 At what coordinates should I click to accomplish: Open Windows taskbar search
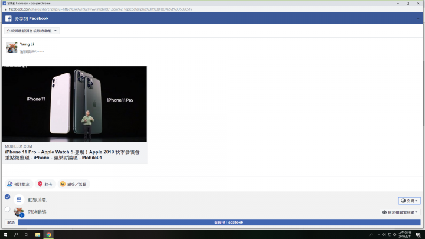(x=16, y=235)
